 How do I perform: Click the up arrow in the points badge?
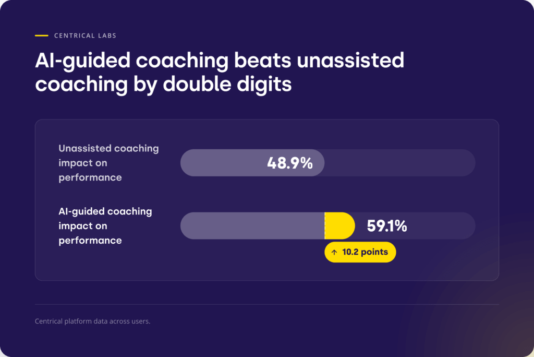click(x=334, y=252)
